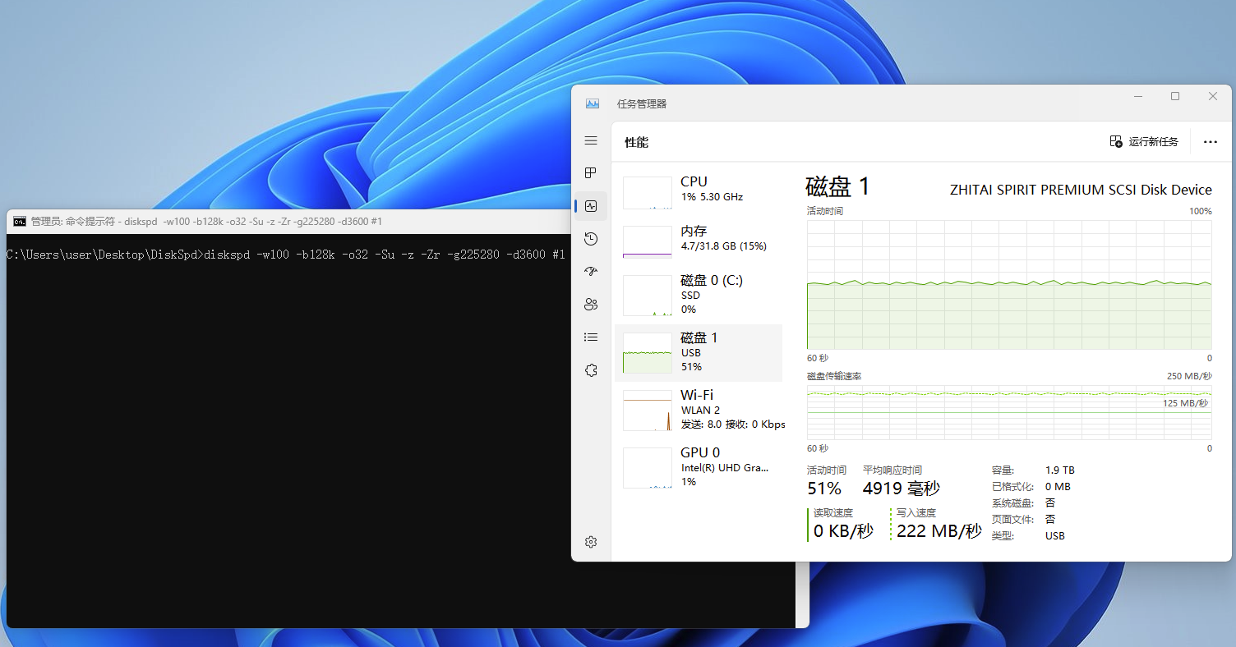Open the Details list icon in sidebar
Image resolution: width=1236 pixels, height=647 pixels.
pyautogui.click(x=591, y=337)
